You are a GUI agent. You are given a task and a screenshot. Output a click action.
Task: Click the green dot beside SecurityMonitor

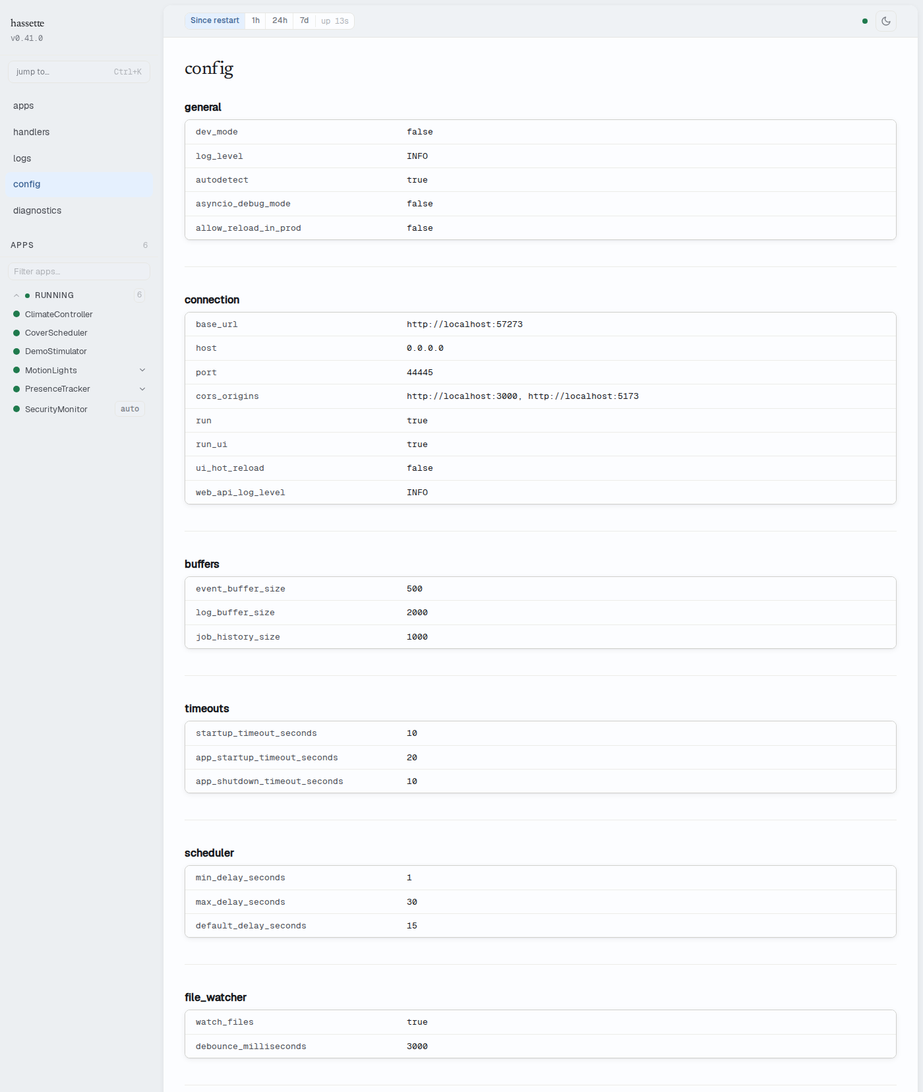16,409
